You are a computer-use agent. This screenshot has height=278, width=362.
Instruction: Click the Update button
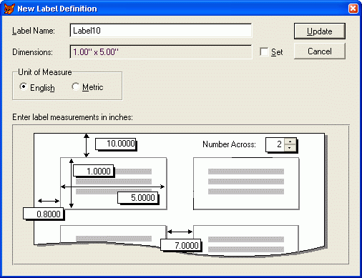pos(320,31)
